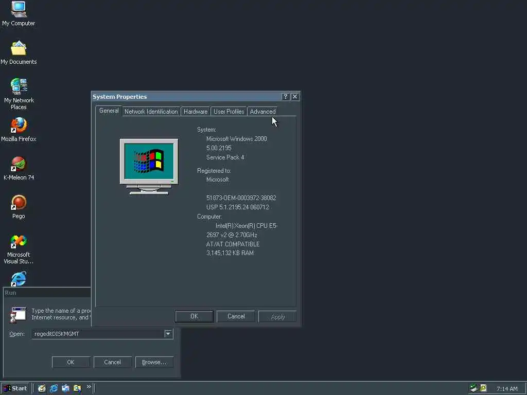Click the Registered to: label
527x395 pixels.
(214, 171)
